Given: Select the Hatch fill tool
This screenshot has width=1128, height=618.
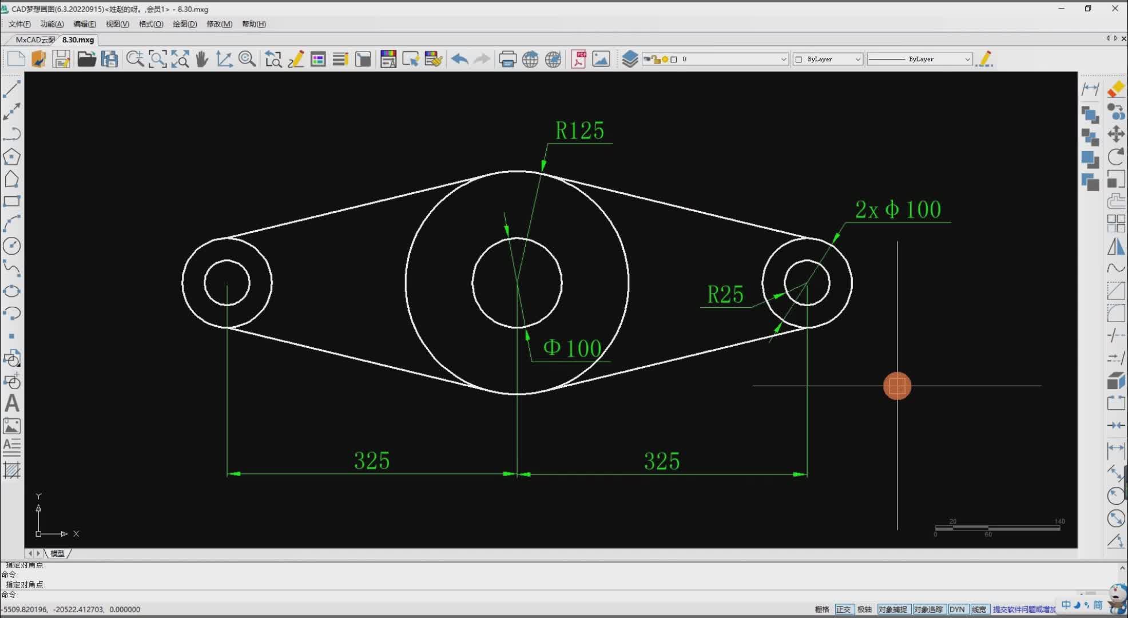Looking at the screenshot, I should pyautogui.click(x=11, y=470).
